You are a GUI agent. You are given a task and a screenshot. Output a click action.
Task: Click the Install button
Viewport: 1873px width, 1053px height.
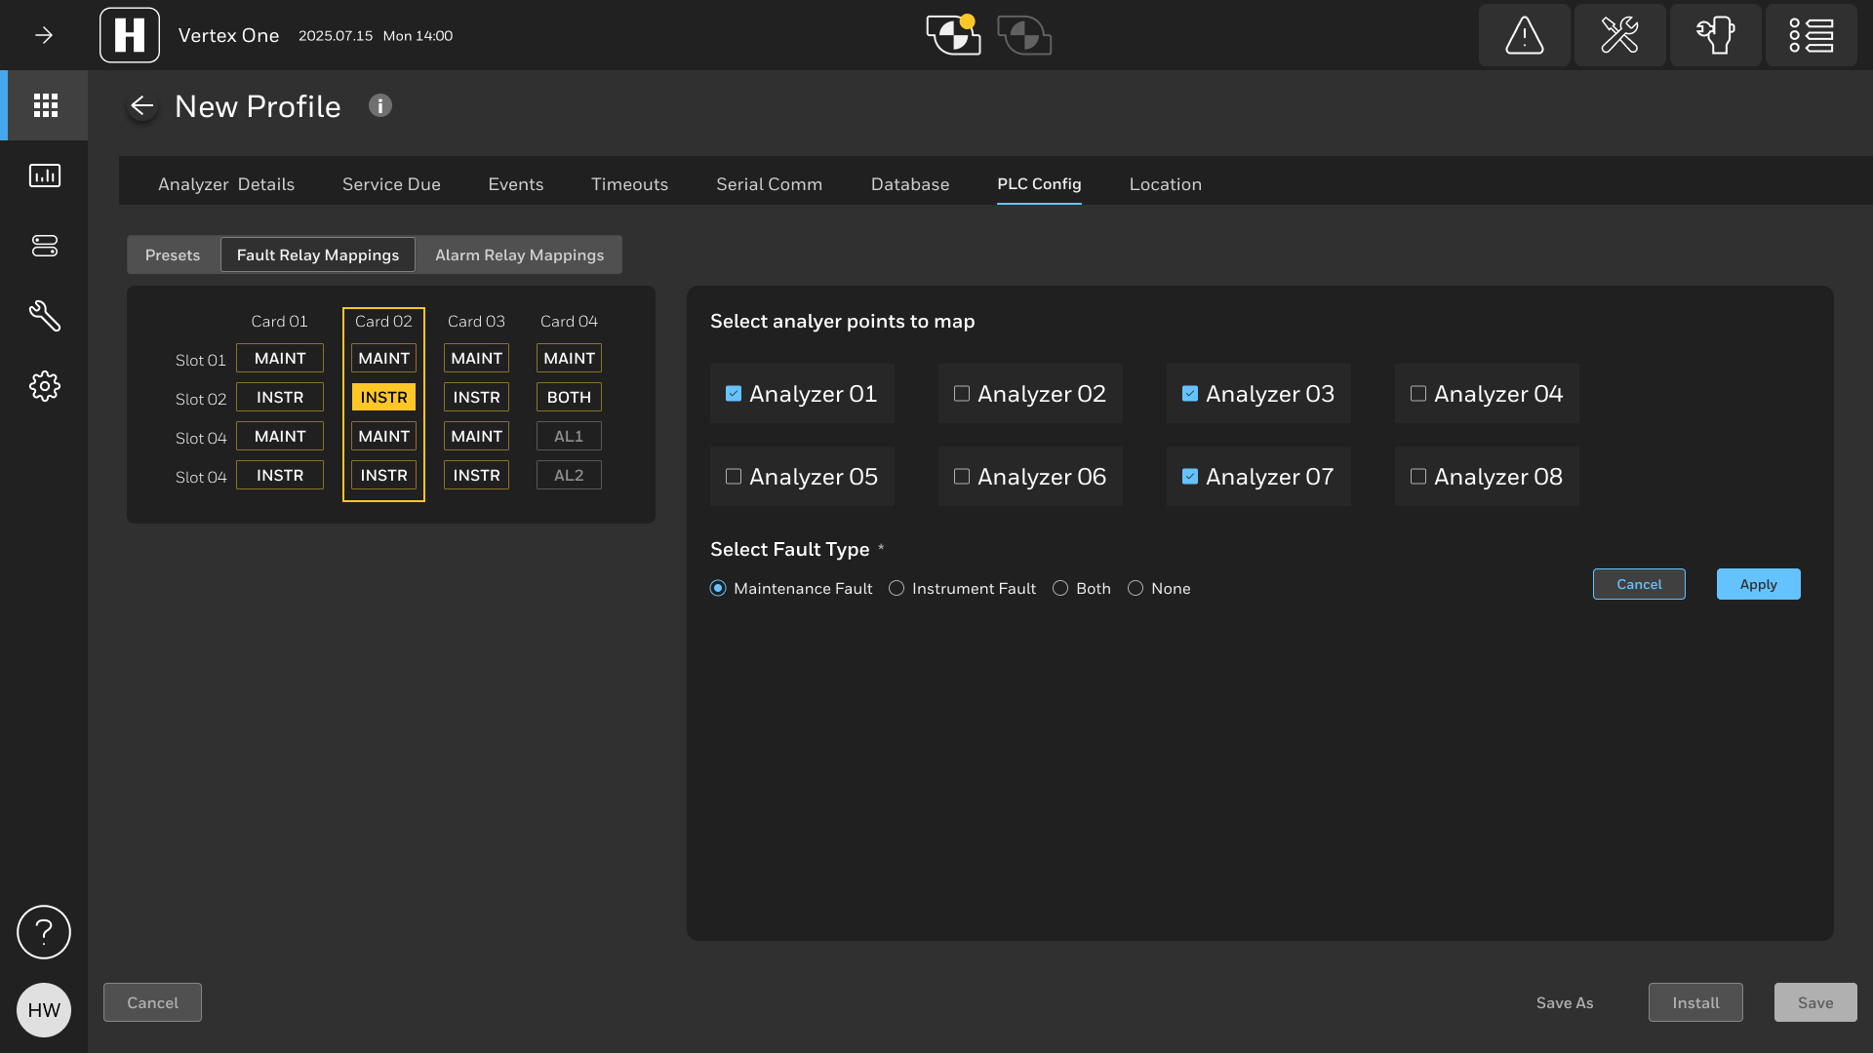pos(1695,1002)
